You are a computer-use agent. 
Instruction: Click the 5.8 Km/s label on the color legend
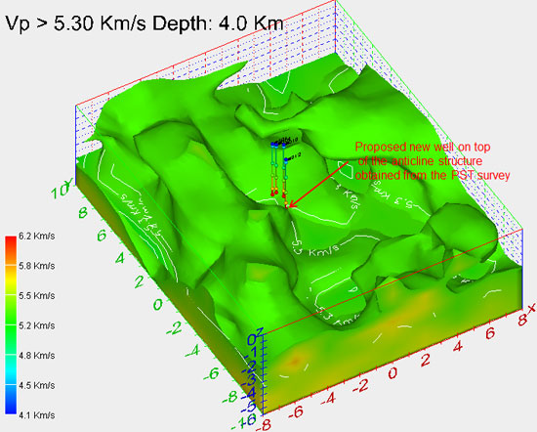click(x=37, y=266)
